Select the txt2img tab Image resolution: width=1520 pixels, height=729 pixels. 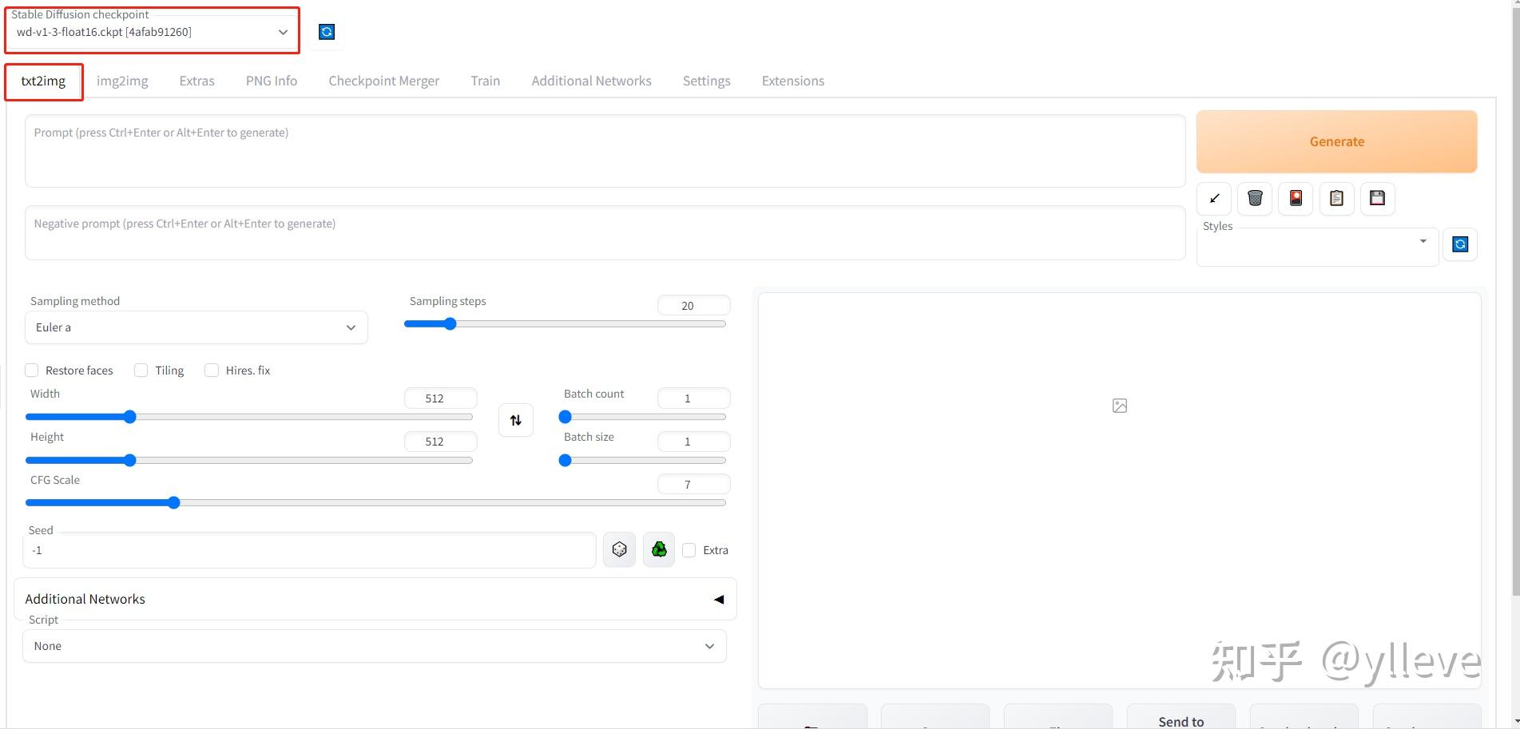(43, 81)
